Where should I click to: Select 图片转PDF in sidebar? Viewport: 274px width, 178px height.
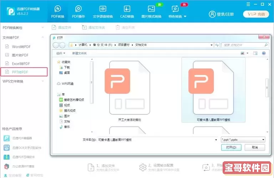[x=20, y=55]
